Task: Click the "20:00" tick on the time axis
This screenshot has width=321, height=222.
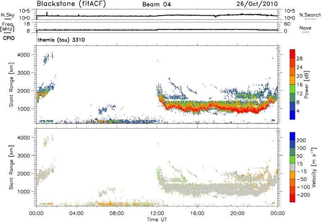Action: (237, 214)
